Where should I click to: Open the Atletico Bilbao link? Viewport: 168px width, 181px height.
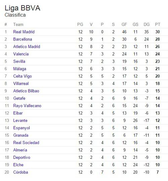[x=26, y=91]
